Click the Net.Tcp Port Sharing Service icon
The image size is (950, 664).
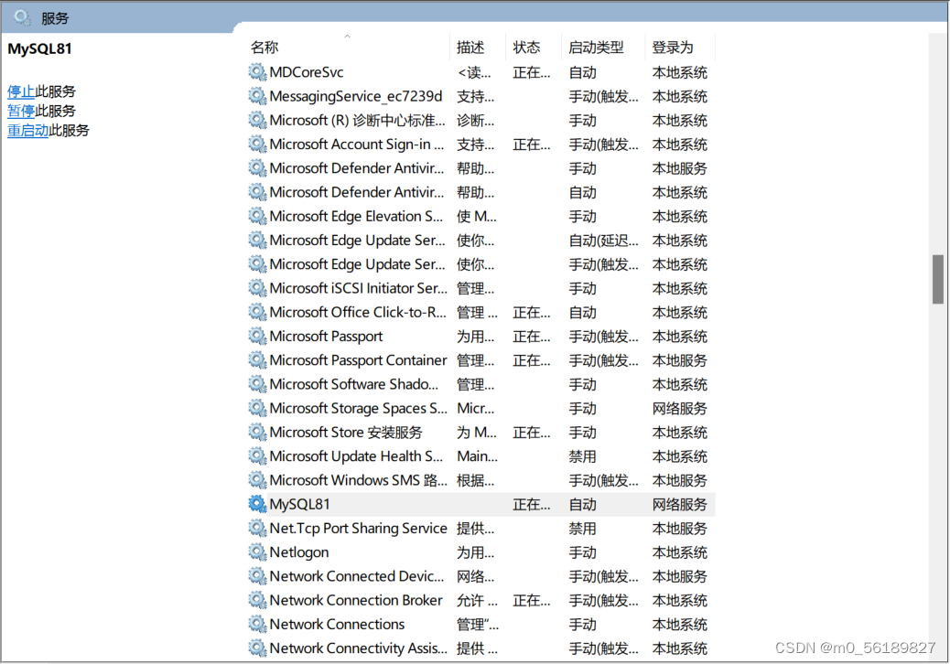[255, 528]
